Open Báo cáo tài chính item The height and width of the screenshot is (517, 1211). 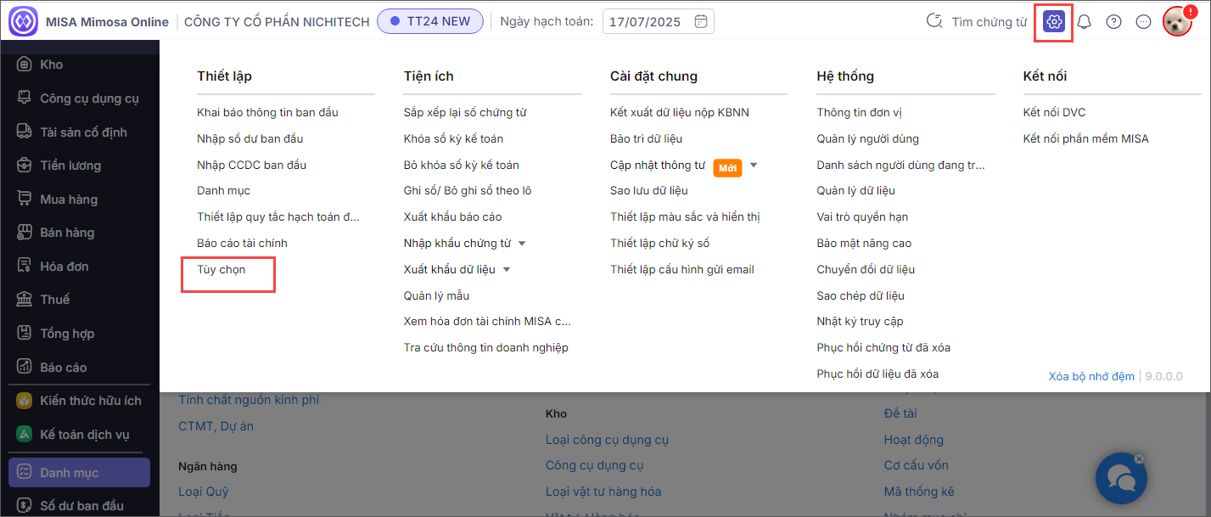tap(243, 243)
